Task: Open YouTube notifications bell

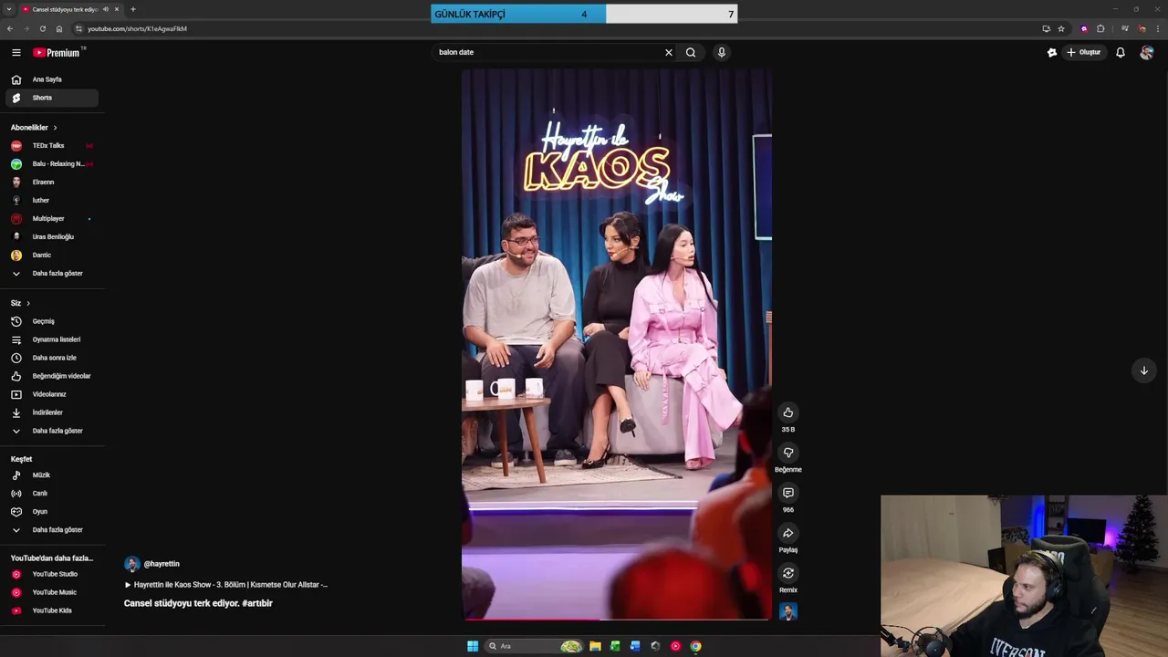Action: [x=1121, y=52]
